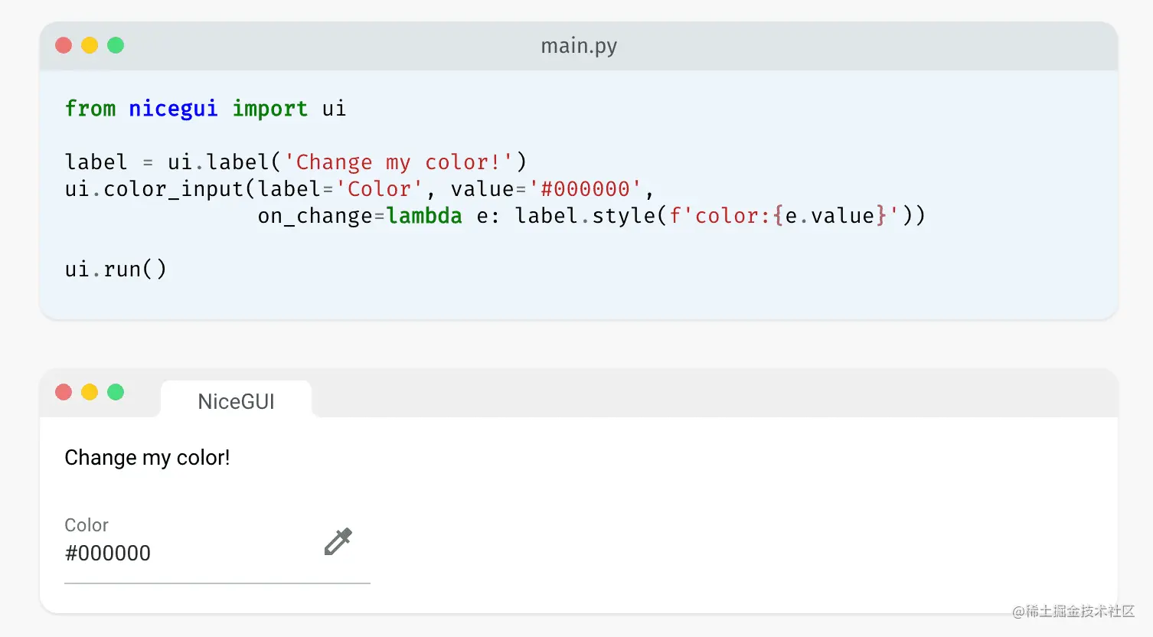Click the "nicegui" module name in the code
Image resolution: width=1153 pixels, height=637 pixels.
coord(173,109)
